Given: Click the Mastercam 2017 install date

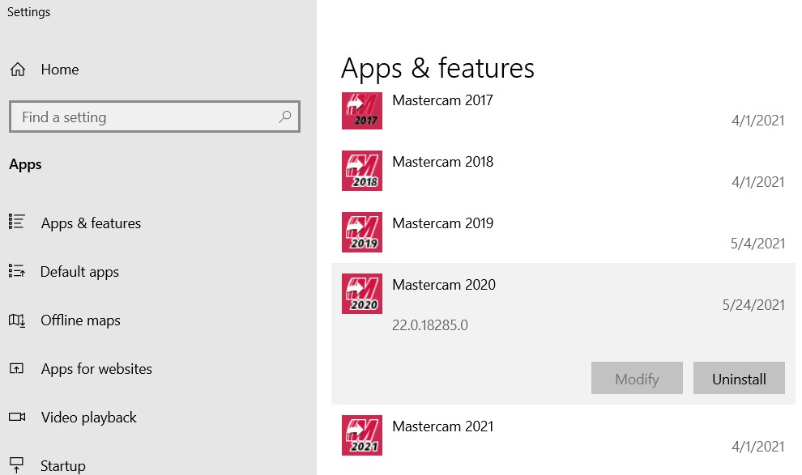Looking at the screenshot, I should point(758,120).
